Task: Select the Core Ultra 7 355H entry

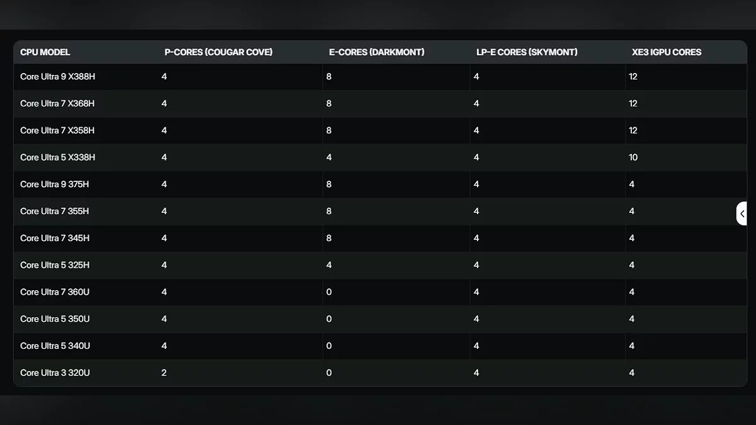Action: pyautogui.click(x=55, y=212)
